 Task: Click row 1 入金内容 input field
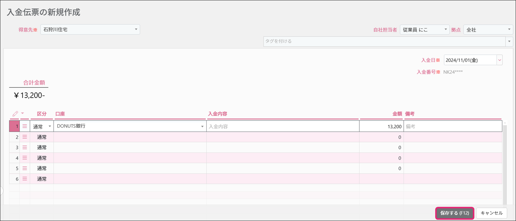pyautogui.click(x=283, y=127)
